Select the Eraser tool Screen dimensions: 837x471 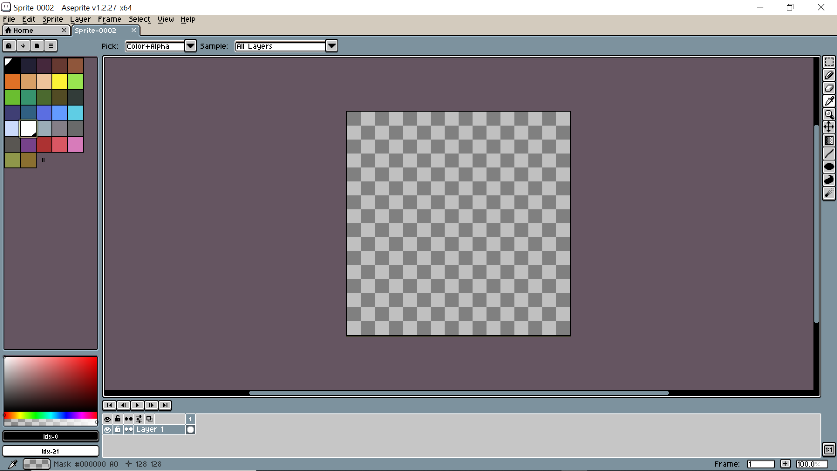point(829,88)
